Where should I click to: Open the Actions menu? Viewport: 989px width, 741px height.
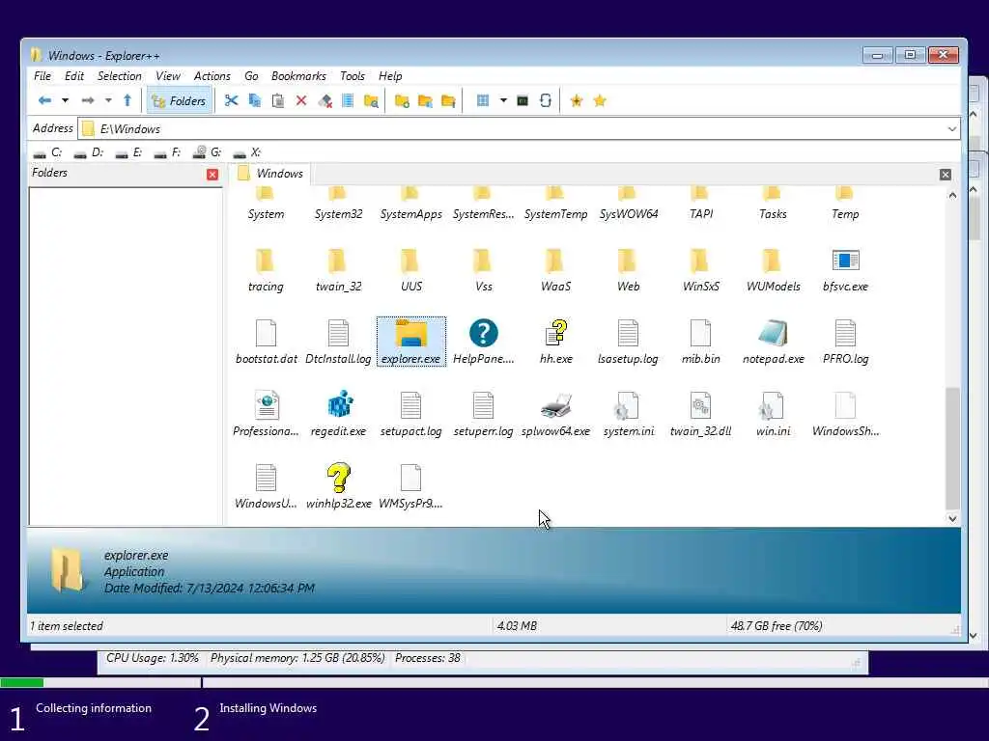212,75
